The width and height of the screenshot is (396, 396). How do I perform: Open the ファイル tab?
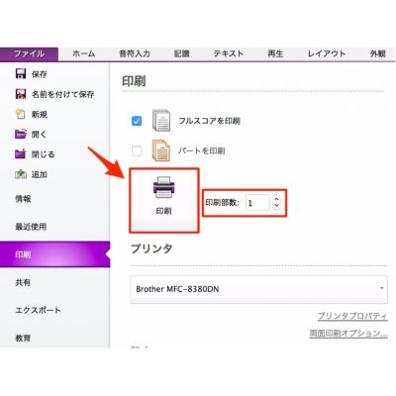[29, 53]
